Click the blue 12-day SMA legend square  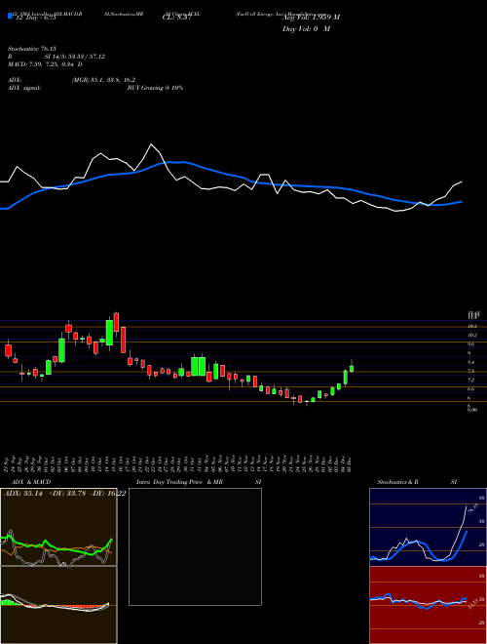click(11, 16)
